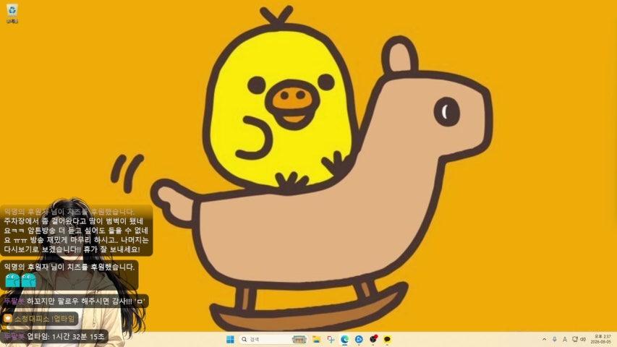Open the network status tray icon
This screenshot has width=617, height=347.
point(574,339)
